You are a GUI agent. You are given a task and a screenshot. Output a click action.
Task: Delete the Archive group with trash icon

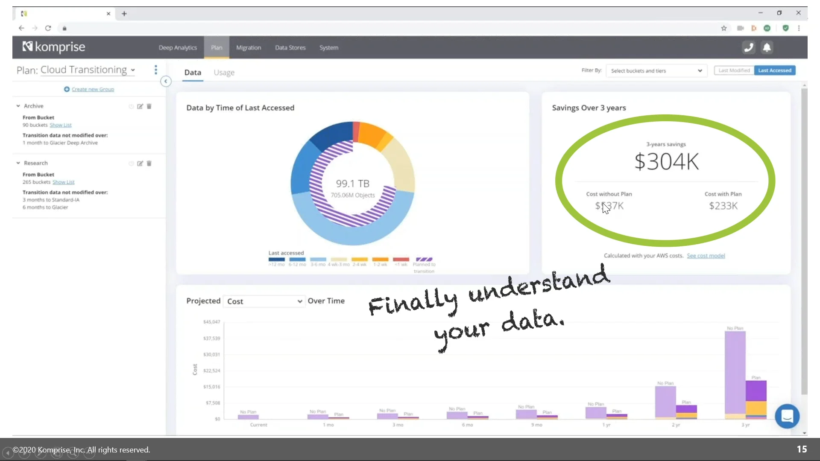click(149, 106)
